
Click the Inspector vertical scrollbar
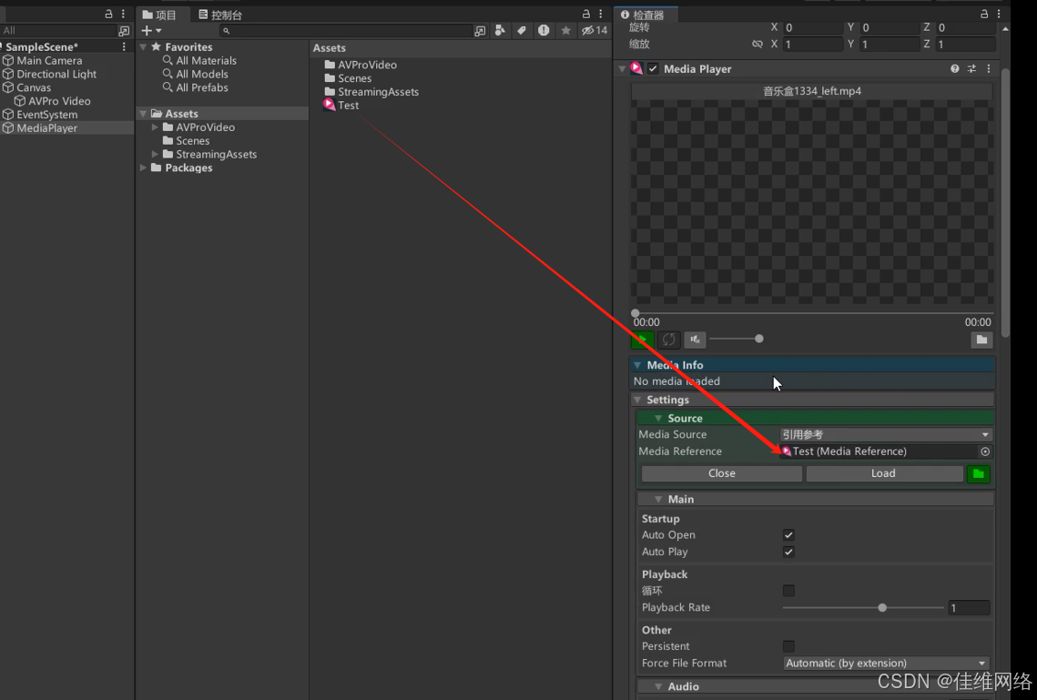click(x=1005, y=201)
